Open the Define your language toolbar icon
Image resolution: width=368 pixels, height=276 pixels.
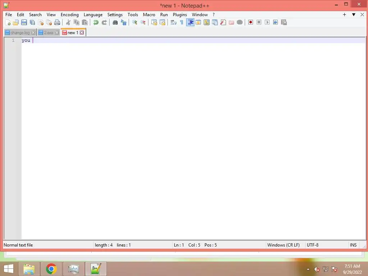[x=198, y=22]
